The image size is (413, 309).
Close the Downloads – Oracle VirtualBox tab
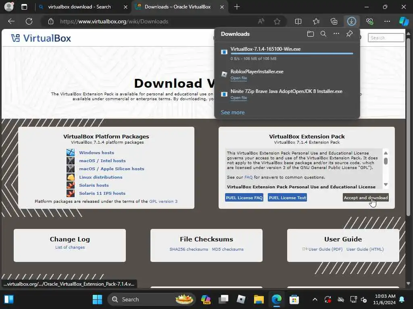222,7
